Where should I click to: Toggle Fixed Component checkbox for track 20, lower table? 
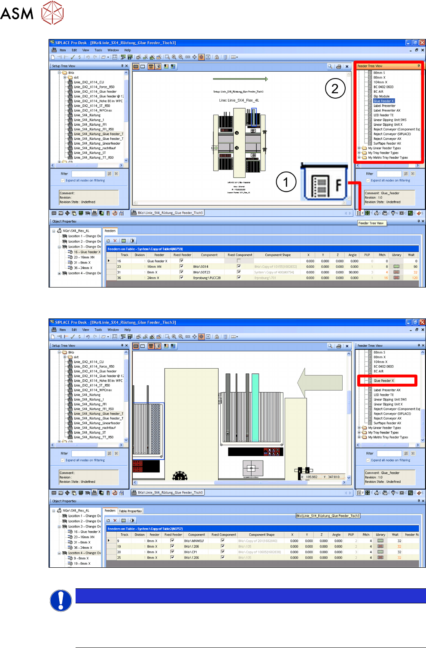[223, 552]
